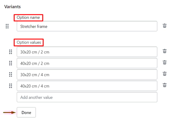Click drag handle for 40x20 cm / 2 cm
172x121 pixels.
10,63
